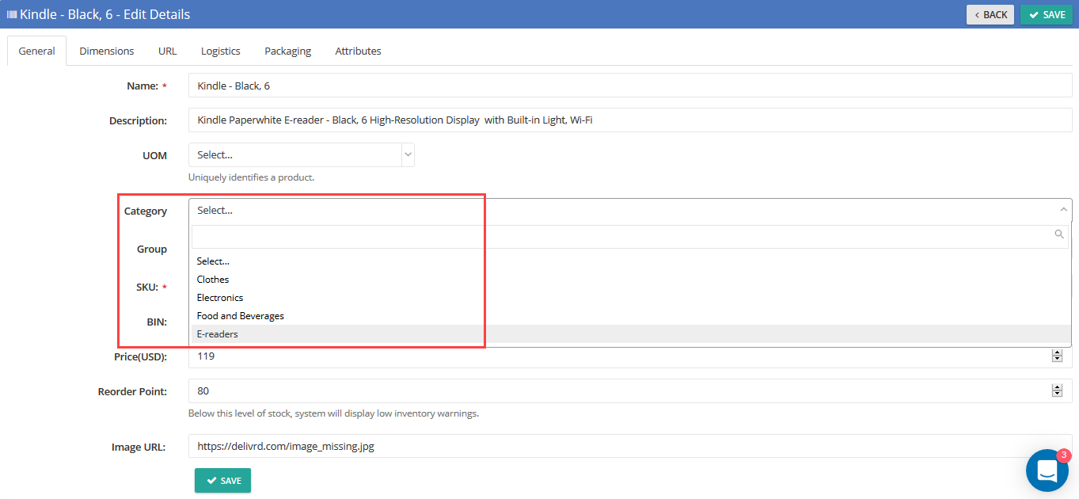The image size is (1079, 499).
Task: Click the Category field label
Action: [146, 211]
